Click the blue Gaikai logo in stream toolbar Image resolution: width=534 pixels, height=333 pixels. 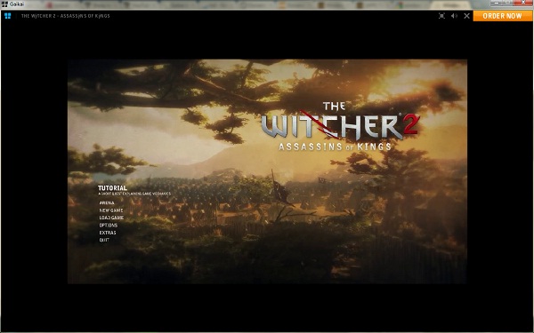tap(7, 16)
